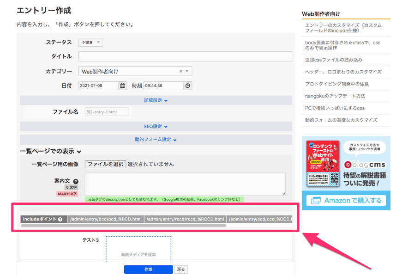Click help icon next to 案内文
396x276 pixels.
[76, 181]
